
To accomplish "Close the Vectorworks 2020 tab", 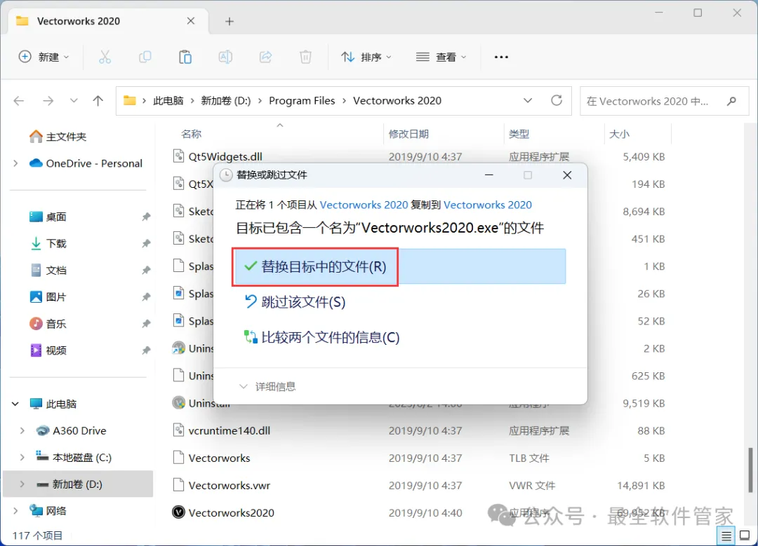I will [191, 21].
